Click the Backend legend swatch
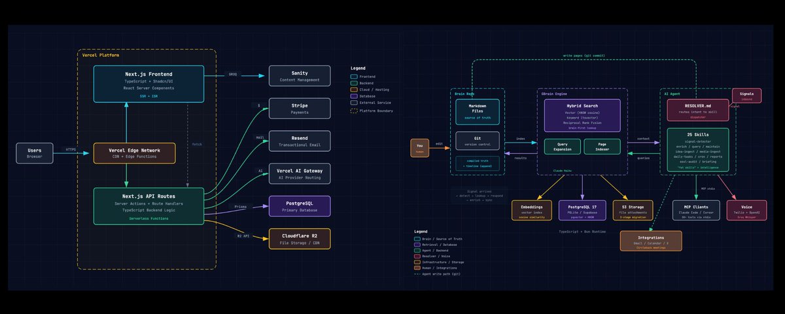Viewport: 785px width, 314px height. [354, 83]
